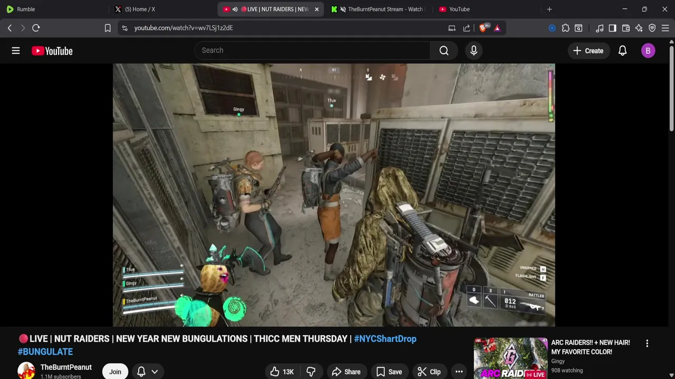Image resolution: width=675 pixels, height=379 pixels.
Task: Click the page vertical scrollbar
Action: [x=671, y=88]
